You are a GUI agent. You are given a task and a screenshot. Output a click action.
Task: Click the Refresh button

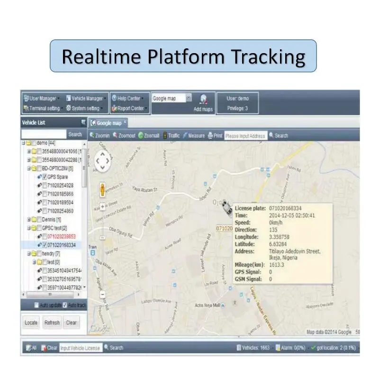52,323
